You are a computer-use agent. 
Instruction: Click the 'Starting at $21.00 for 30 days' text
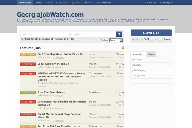pyautogui.click(x=151, y=39)
